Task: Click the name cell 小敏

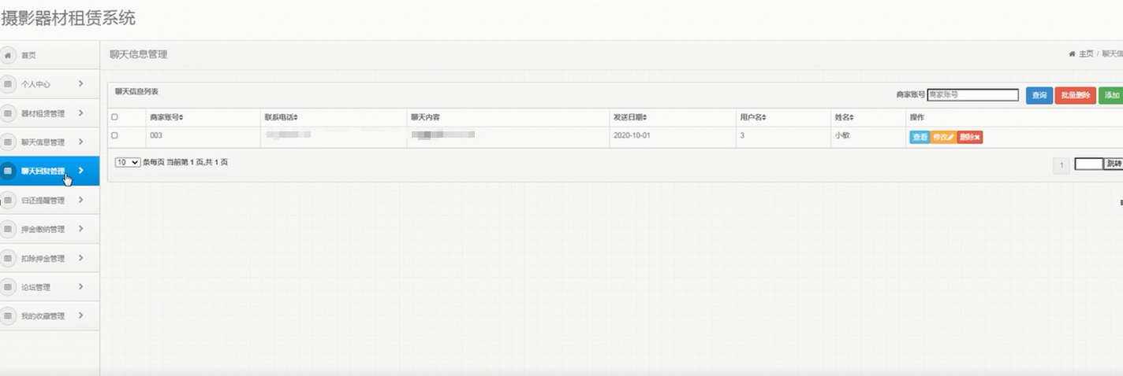Action: click(841, 136)
